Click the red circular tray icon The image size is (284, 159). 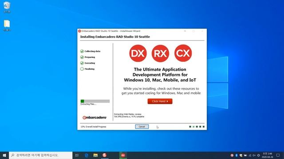click(232, 155)
